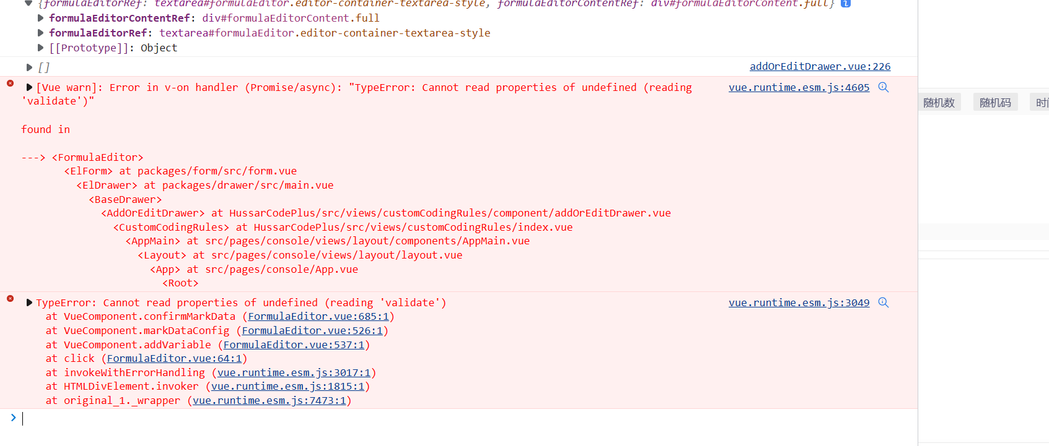Open FormulaEditor.vue:537:1 stack link
Screen dimensions: 1049x446
point(294,345)
